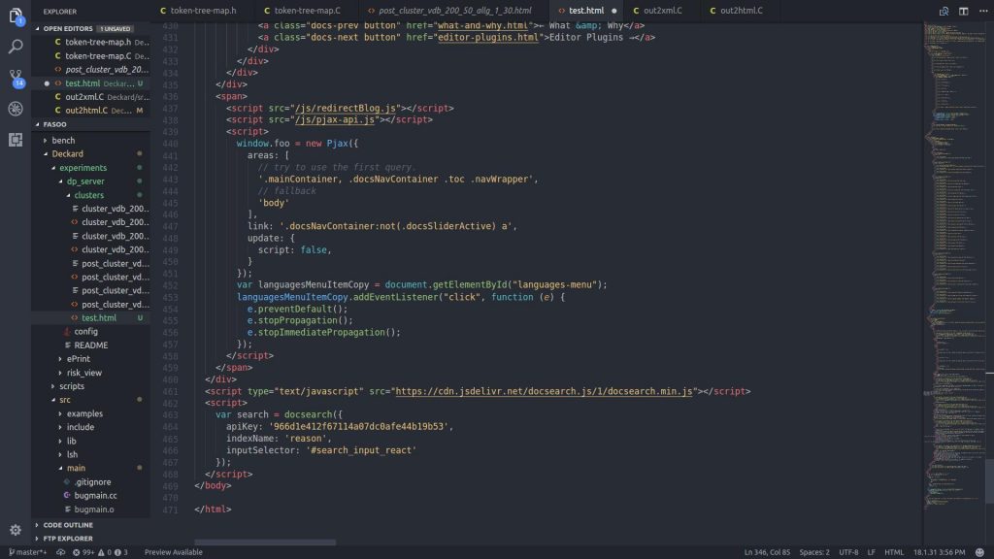994x559 pixels.
Task: Open out2html.C in Open Editors list
Action: [86, 111]
